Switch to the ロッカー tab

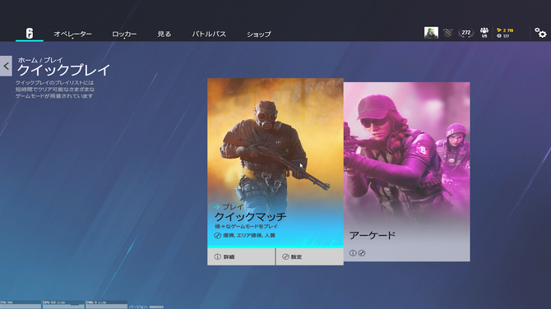click(124, 34)
